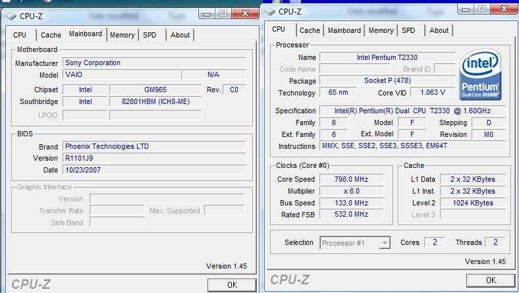
Task: Maximize the right CPU-Z window
Action: pyautogui.click(x=482, y=9)
